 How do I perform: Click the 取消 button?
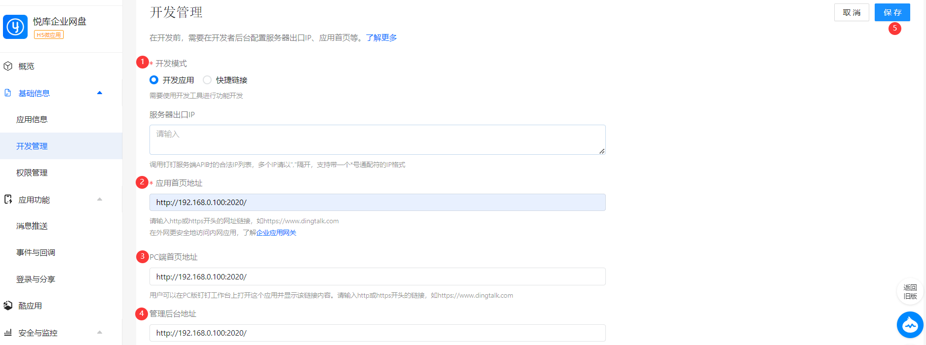(851, 13)
